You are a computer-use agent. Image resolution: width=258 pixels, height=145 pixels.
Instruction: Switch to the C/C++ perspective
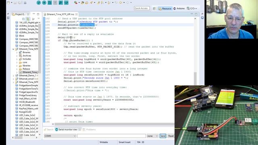coord(192,8)
